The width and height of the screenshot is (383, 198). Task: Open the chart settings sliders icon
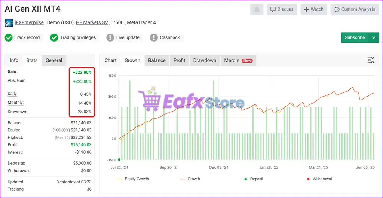tap(371, 60)
